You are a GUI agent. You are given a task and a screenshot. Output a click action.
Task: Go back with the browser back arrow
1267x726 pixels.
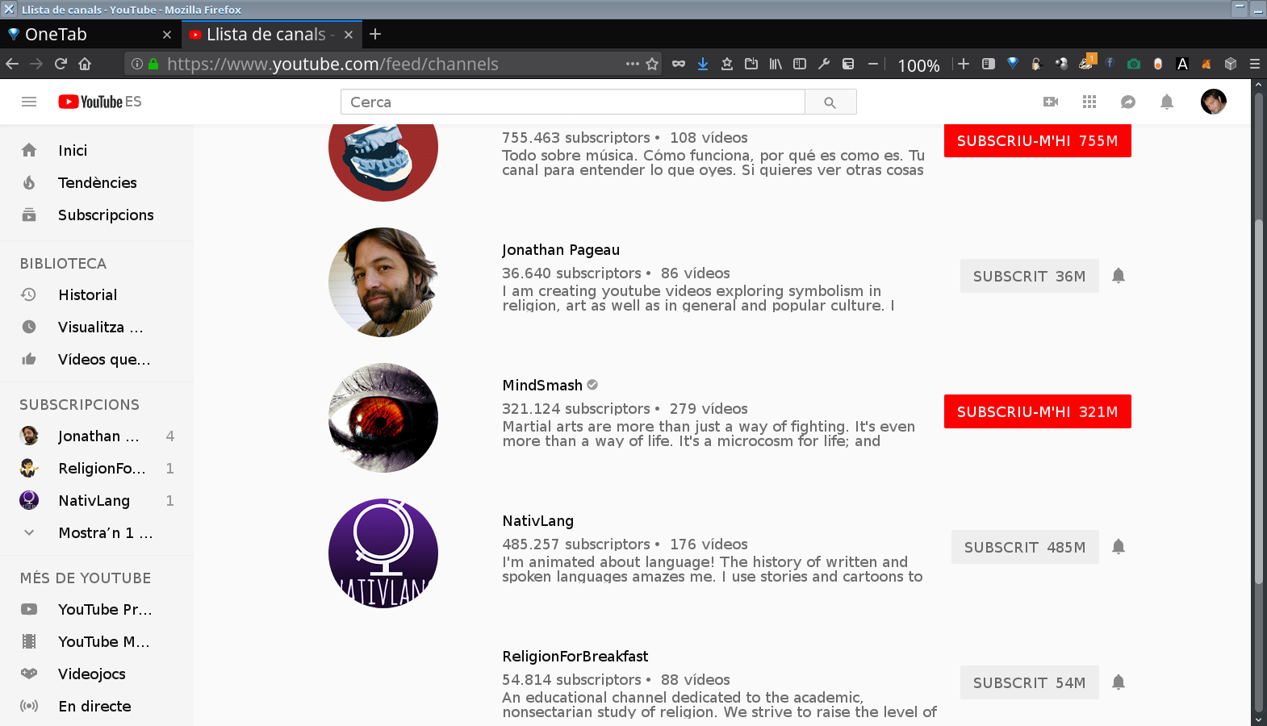(12, 64)
